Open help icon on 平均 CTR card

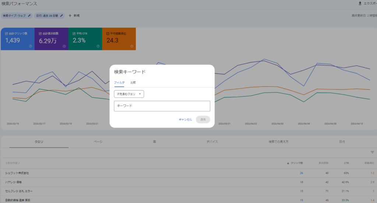[98, 46]
